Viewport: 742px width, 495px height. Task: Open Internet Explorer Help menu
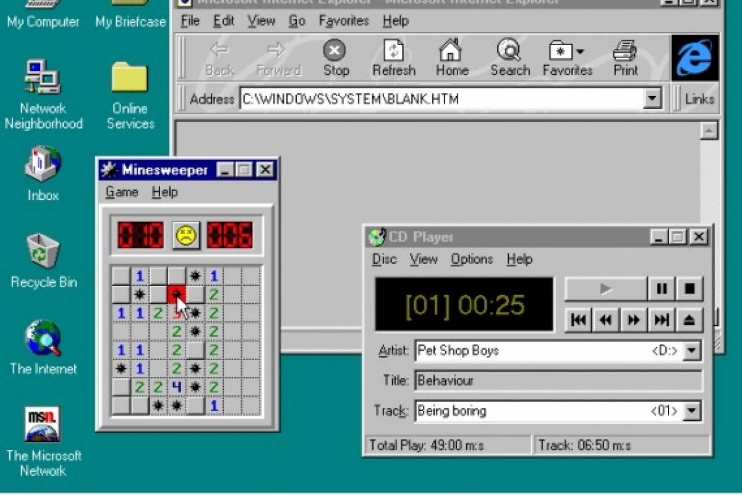(395, 21)
